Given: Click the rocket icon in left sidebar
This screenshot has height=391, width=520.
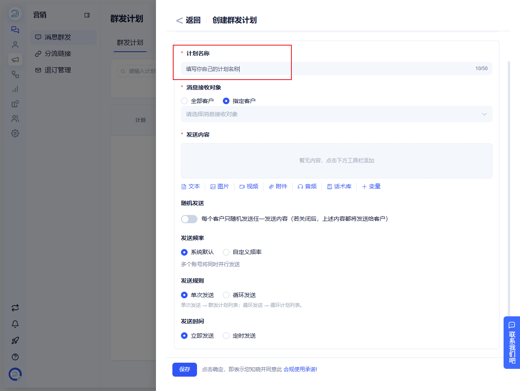Looking at the screenshot, I should (15, 341).
